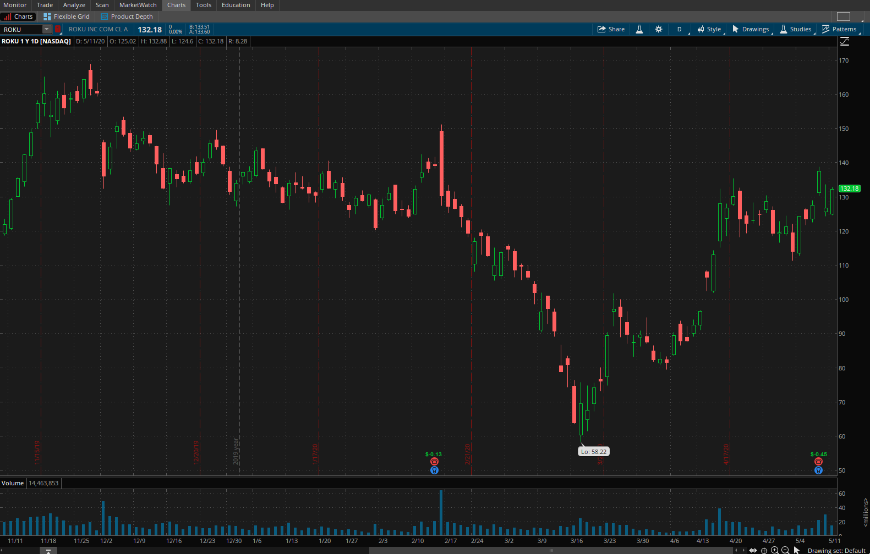870x554 pixels.
Task: Click the $-0.45 earnings estimate label
Action: click(819, 455)
